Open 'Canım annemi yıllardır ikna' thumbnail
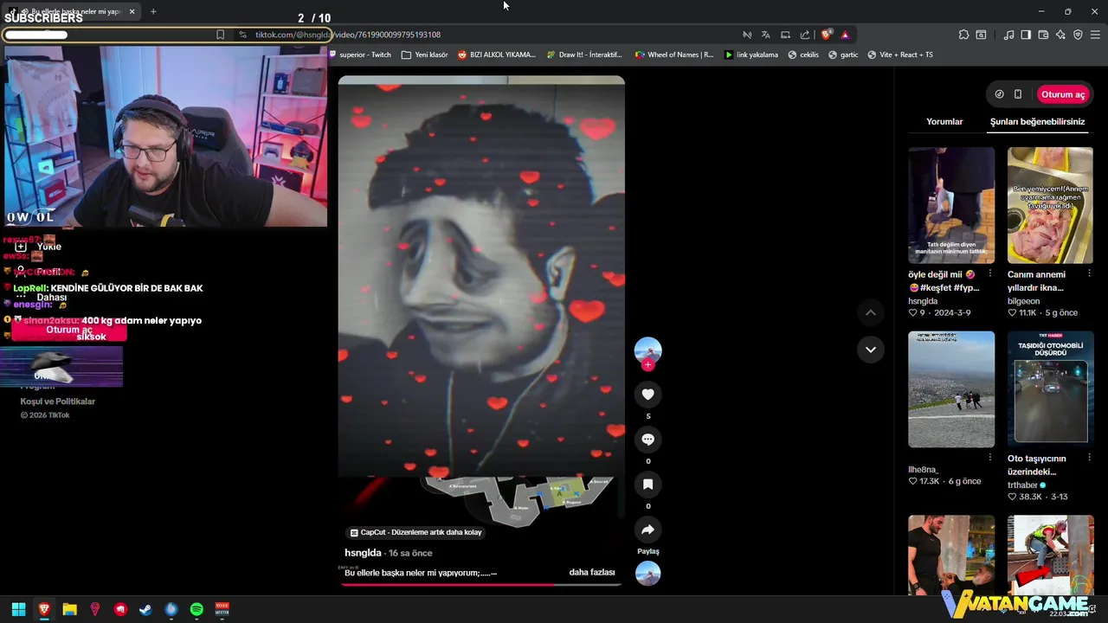This screenshot has width=1108, height=623. [1050, 205]
